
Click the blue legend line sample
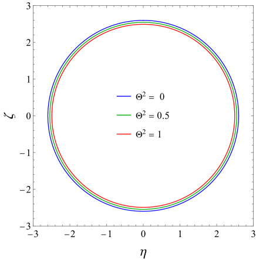point(124,96)
